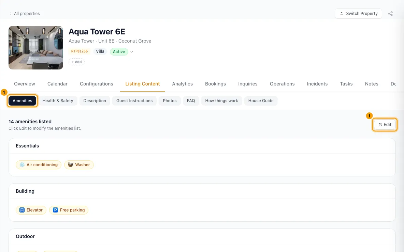Screen dimensions: 404x252
Task: Show the Guest Instructions sub-tab
Action: pyautogui.click(x=134, y=101)
